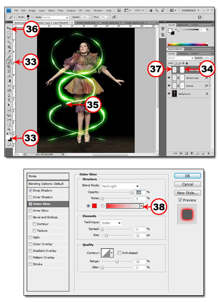Open the gradient picker dropdown arrow
This screenshot has width=219, height=302.
(141, 206)
